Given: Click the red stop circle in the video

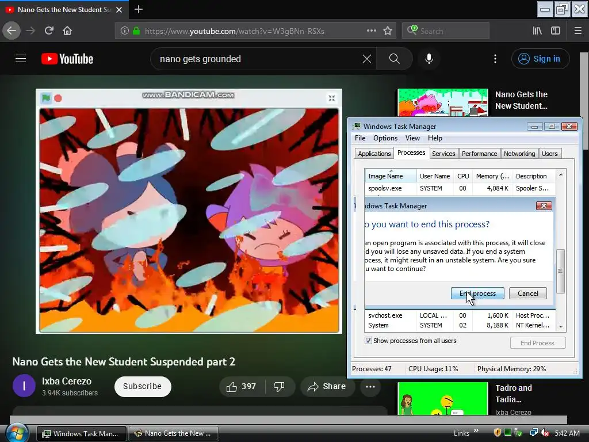Looking at the screenshot, I should pos(58,98).
